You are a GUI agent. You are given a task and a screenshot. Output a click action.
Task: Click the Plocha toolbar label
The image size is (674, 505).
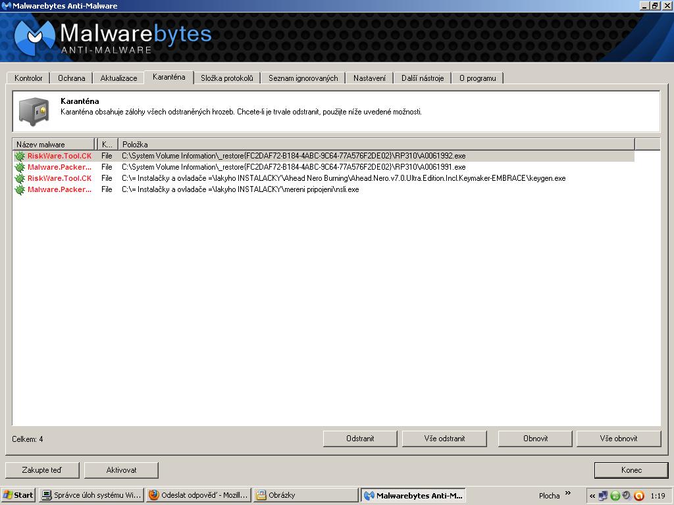tap(550, 496)
